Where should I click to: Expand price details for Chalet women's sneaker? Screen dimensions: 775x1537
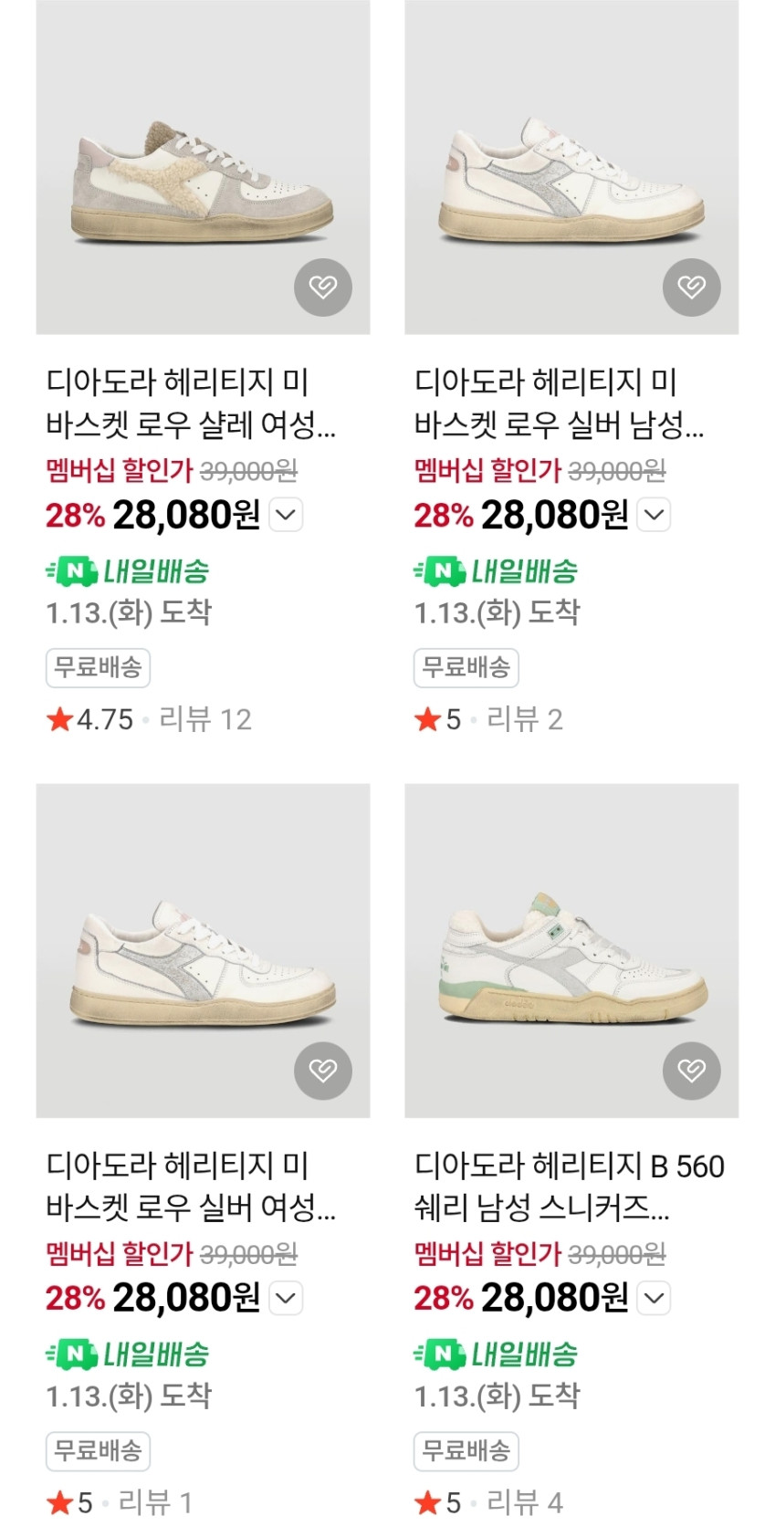286,515
